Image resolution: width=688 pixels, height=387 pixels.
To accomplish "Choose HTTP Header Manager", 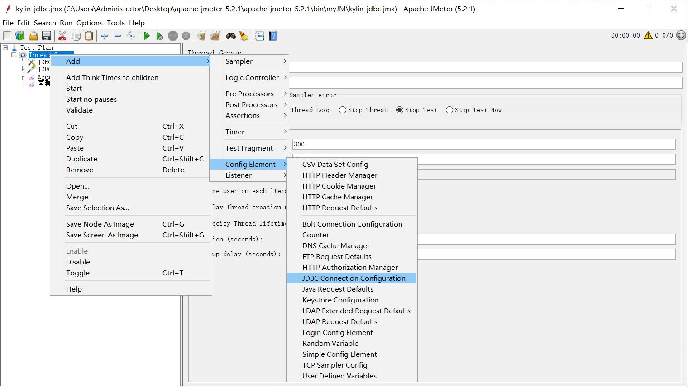I will click(x=352, y=175).
